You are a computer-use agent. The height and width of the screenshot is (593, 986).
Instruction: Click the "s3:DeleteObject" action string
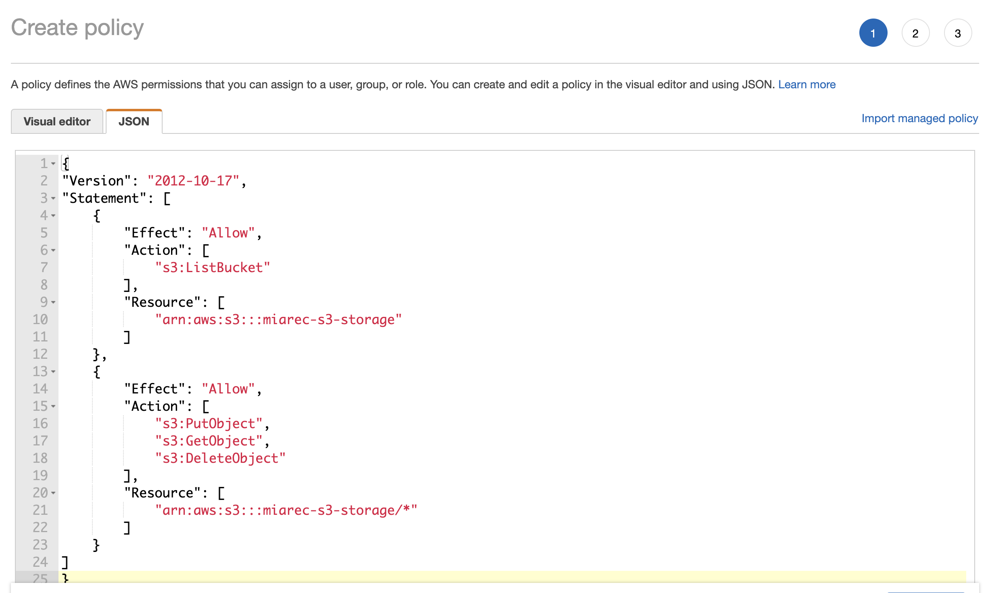point(220,458)
